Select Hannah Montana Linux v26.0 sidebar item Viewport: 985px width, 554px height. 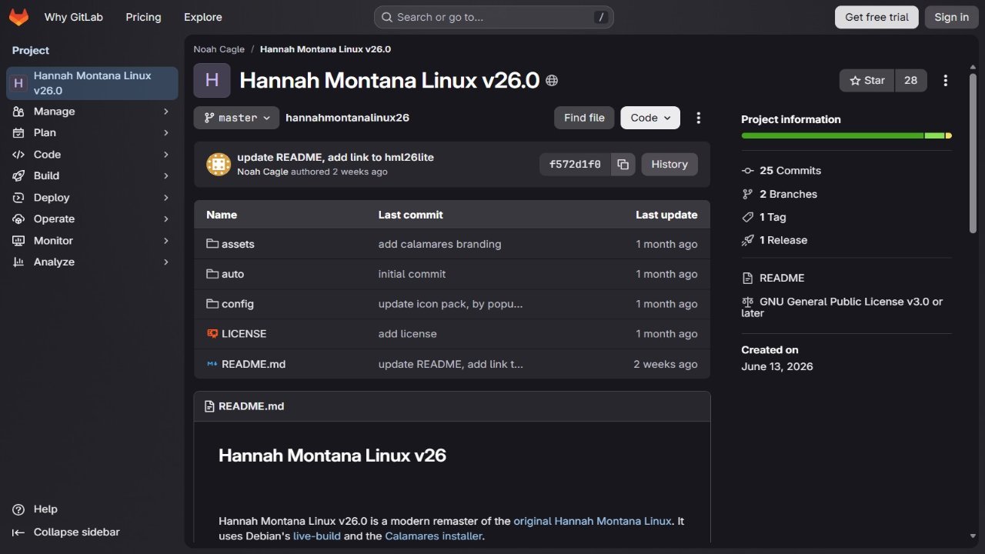92,83
